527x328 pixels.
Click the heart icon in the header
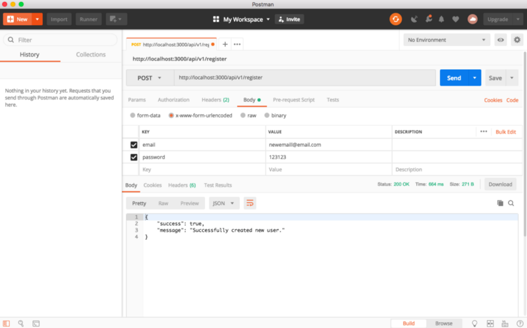click(x=455, y=19)
